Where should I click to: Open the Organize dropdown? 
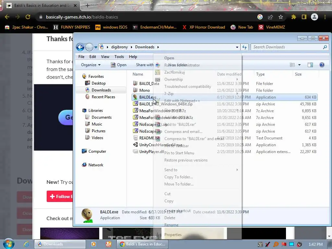[91, 65]
